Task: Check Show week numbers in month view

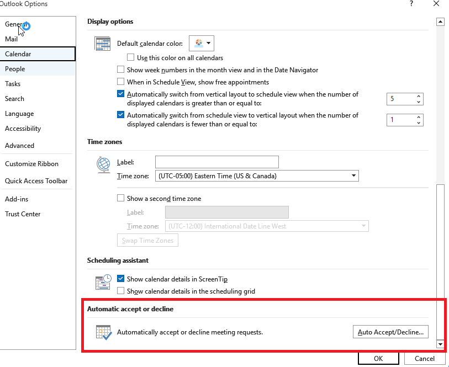Action: [120, 70]
